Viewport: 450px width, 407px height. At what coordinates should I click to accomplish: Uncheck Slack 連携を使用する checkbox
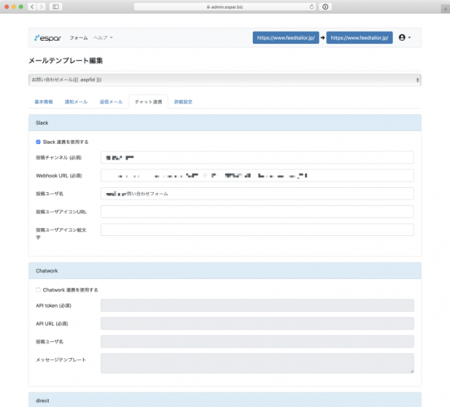38,142
